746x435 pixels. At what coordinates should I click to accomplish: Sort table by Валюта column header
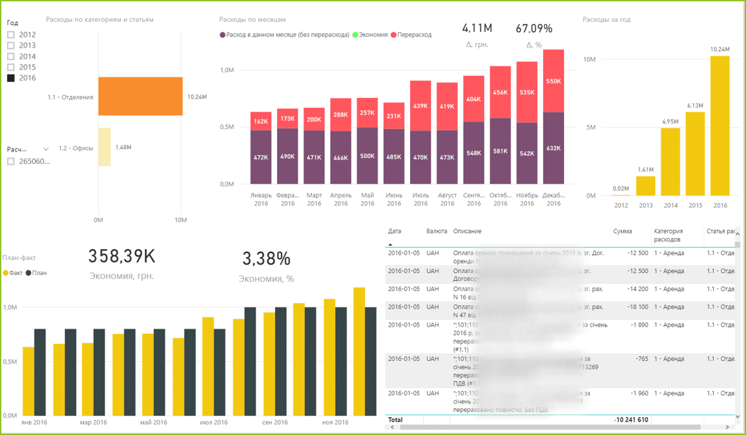[x=436, y=231]
